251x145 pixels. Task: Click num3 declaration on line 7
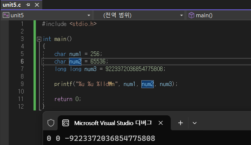coord(90,69)
